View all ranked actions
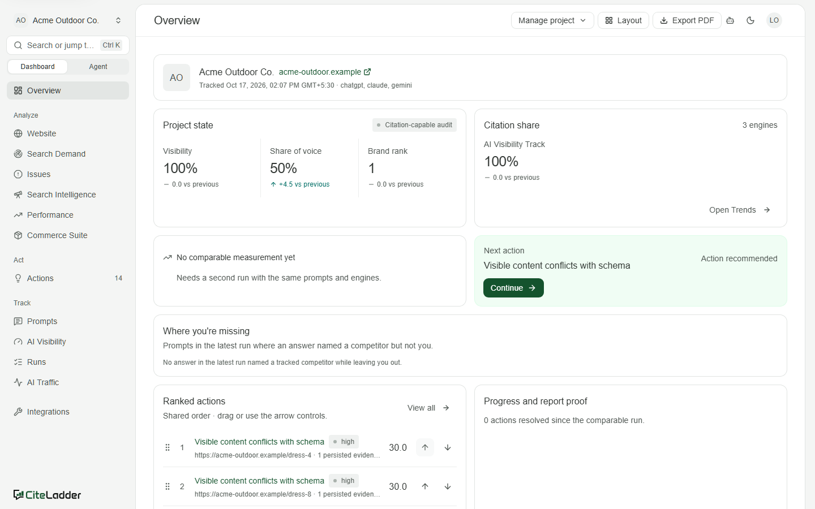The width and height of the screenshot is (815, 509). coord(428,408)
